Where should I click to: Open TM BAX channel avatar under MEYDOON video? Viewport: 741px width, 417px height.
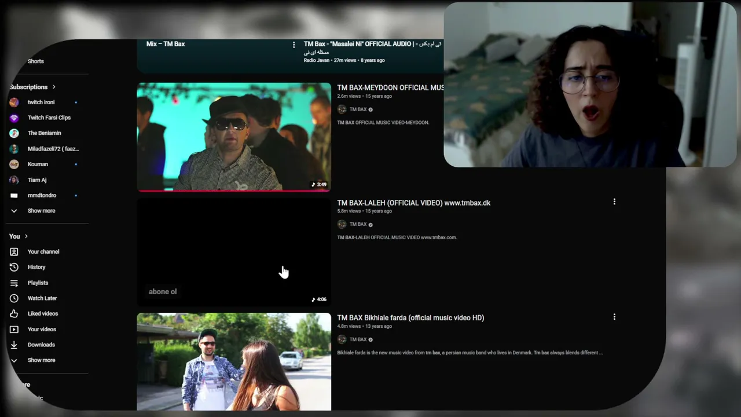pyautogui.click(x=342, y=109)
